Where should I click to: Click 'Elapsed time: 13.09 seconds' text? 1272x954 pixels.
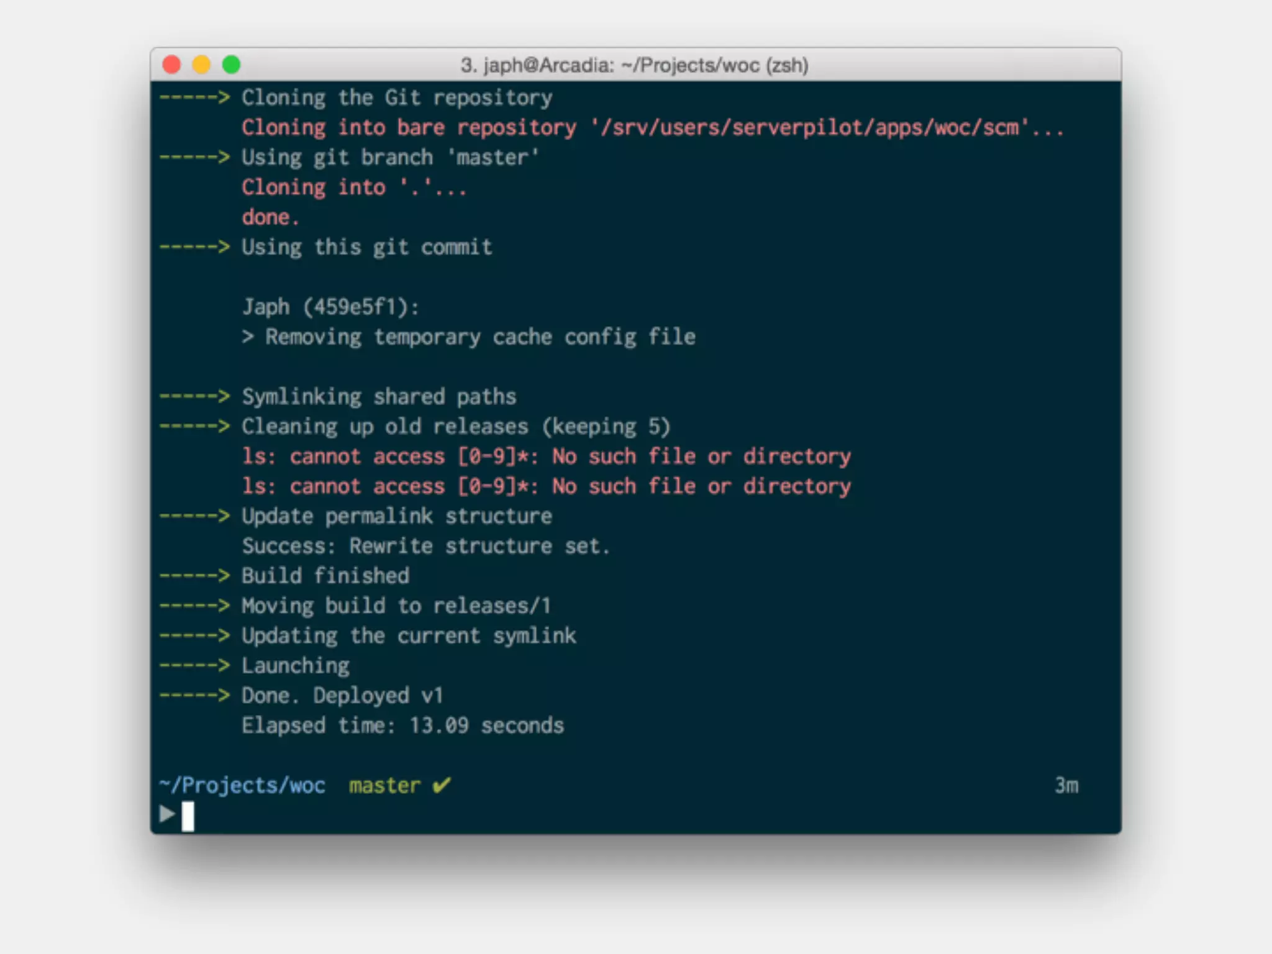[x=402, y=725]
